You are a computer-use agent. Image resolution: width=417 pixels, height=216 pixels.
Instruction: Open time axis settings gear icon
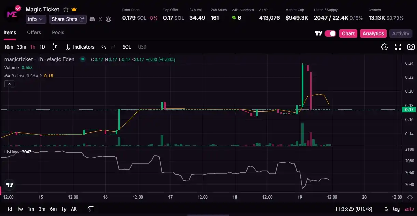click(410, 197)
